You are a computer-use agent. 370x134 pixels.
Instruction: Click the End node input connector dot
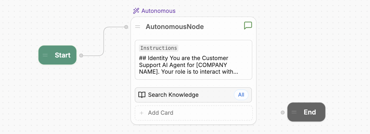(283, 112)
